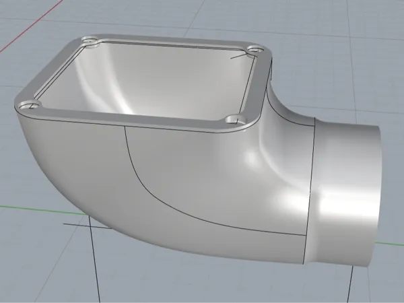The image size is (404, 303).
Task: Select the red axis line in viewport
Action: coord(31,26)
